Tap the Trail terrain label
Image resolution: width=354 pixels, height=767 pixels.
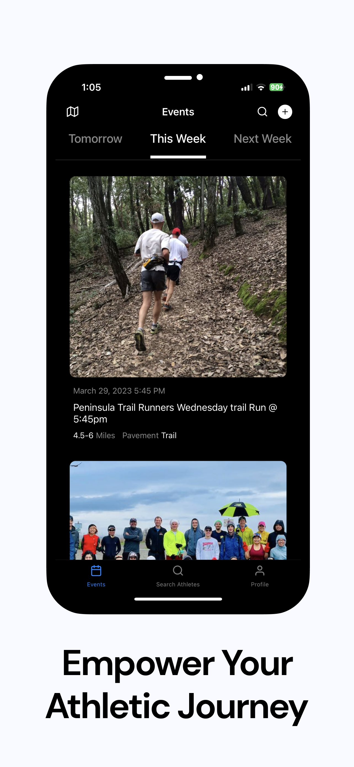point(169,435)
